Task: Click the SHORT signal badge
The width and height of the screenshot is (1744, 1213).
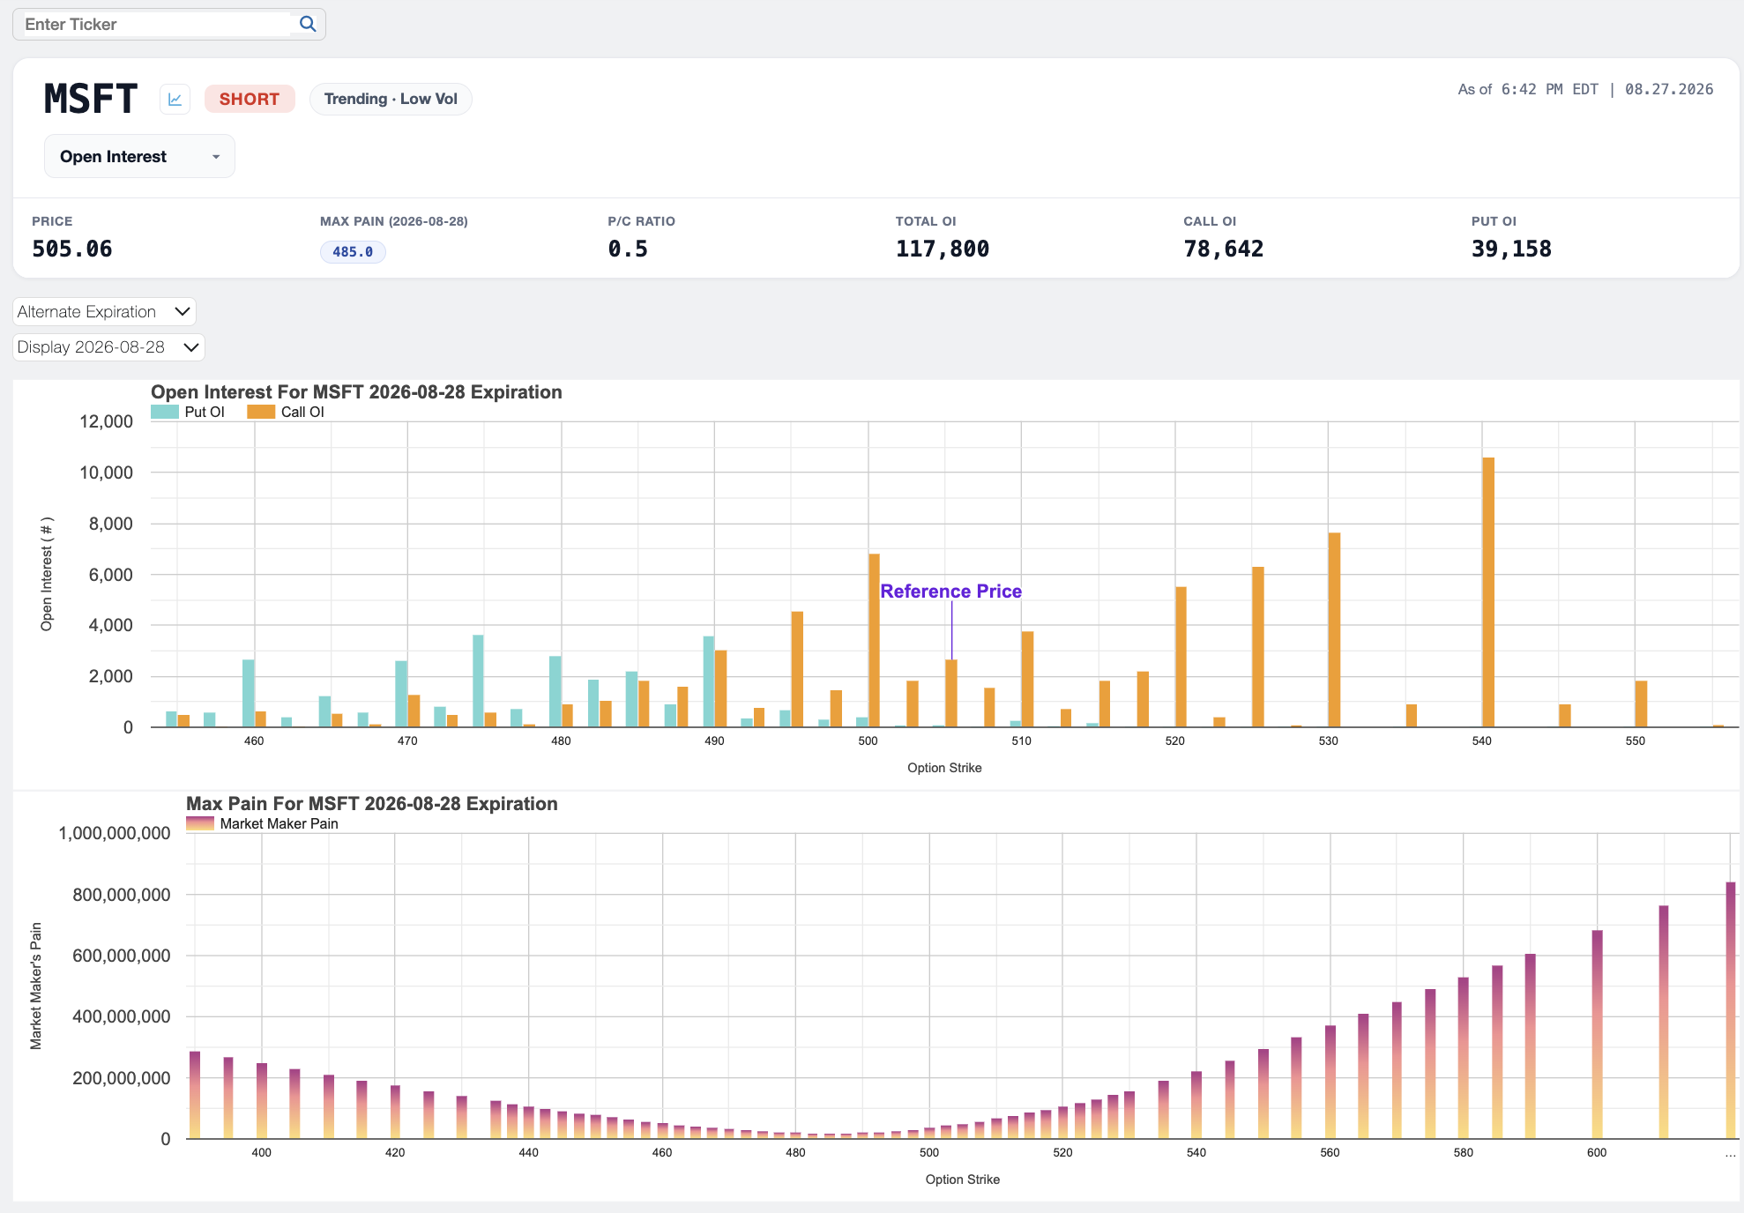Action: [x=250, y=99]
